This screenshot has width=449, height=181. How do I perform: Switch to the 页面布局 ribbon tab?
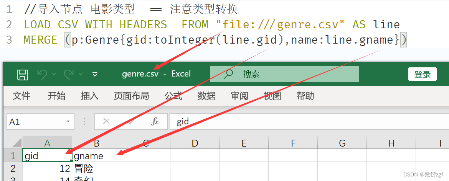click(x=131, y=96)
